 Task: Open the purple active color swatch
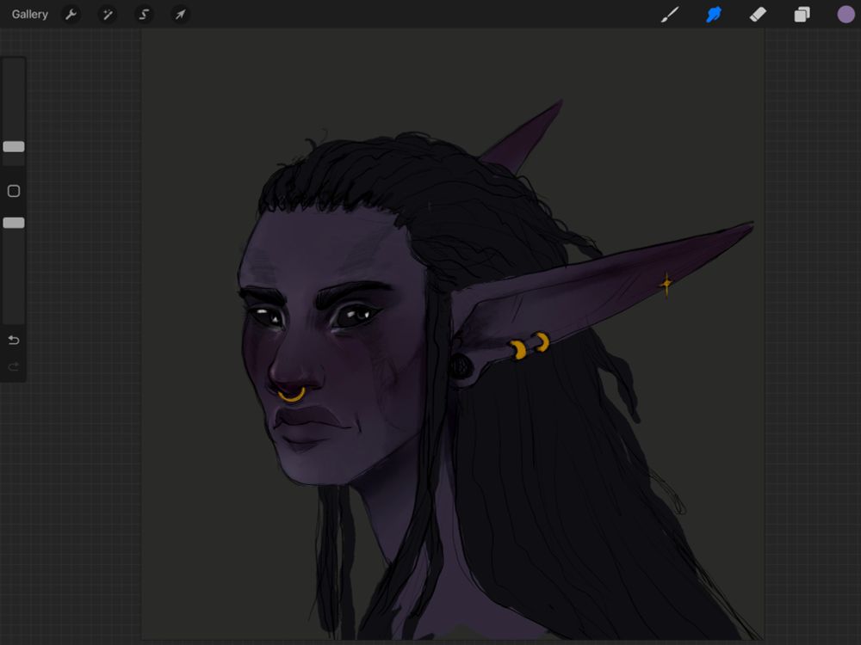point(846,15)
